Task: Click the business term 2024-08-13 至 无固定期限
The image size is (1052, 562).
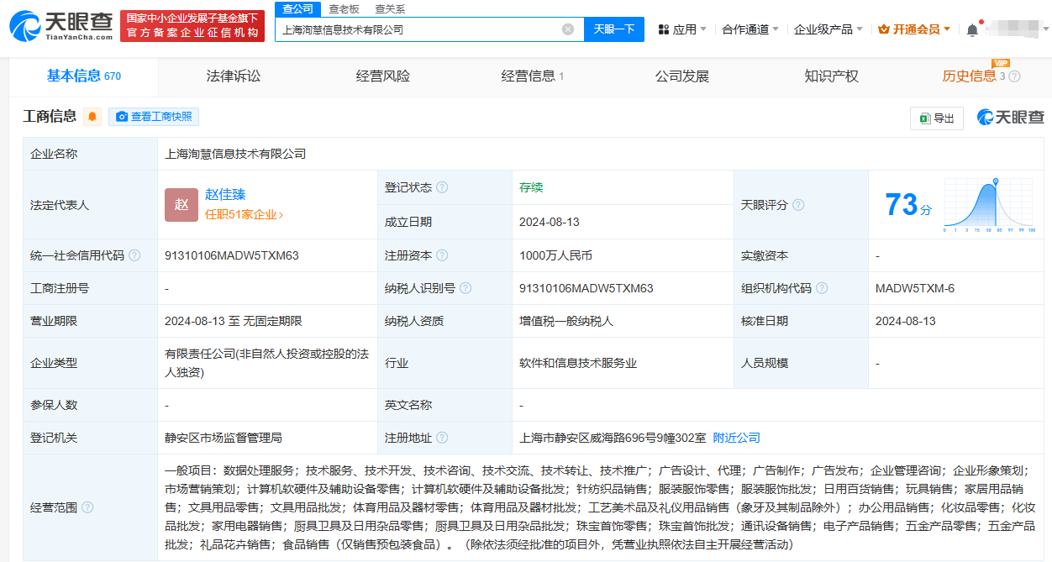Action: point(234,321)
